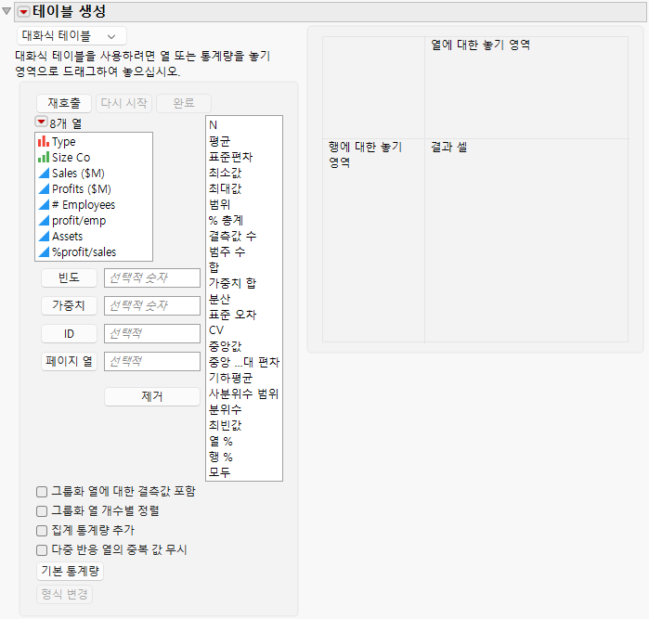The height and width of the screenshot is (619, 649).
Task: Click the 행에 대한 놓기 영역 drop zone
Action: [374, 240]
